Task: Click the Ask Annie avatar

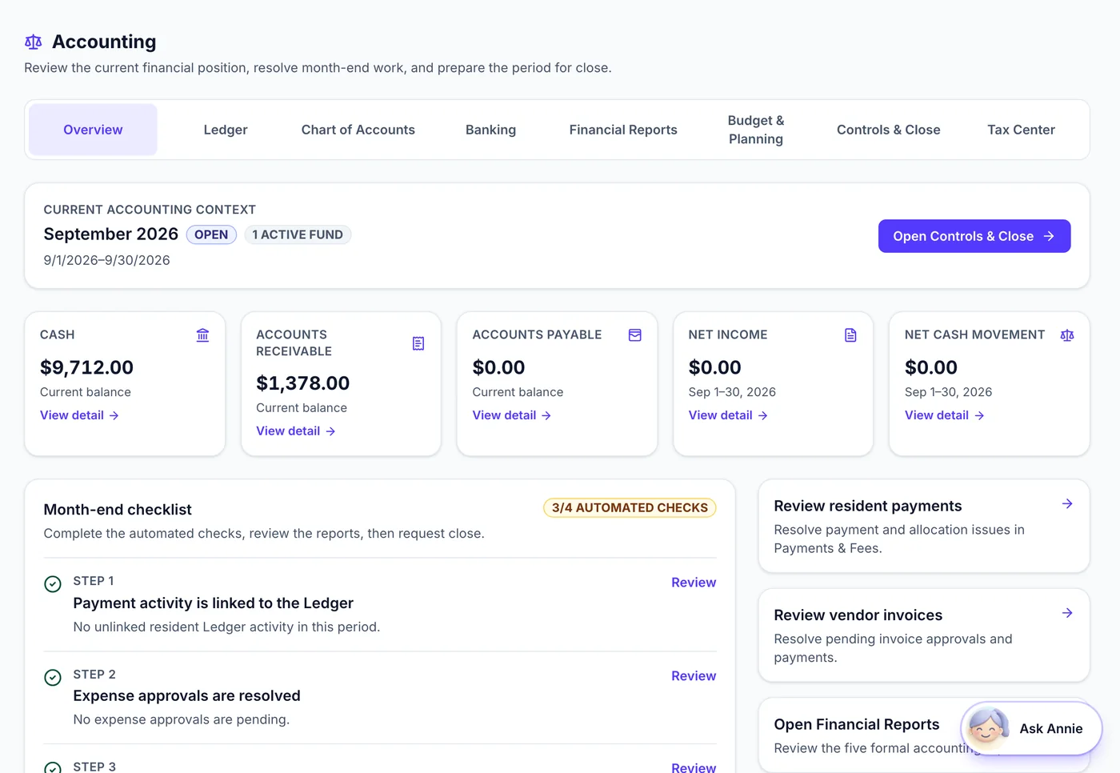Action: [x=987, y=728]
